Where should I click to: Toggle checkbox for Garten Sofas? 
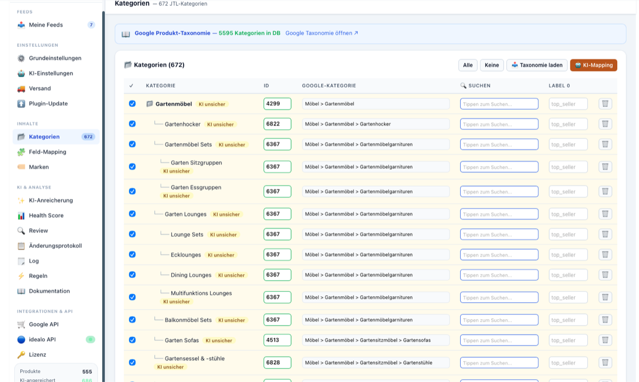click(132, 340)
